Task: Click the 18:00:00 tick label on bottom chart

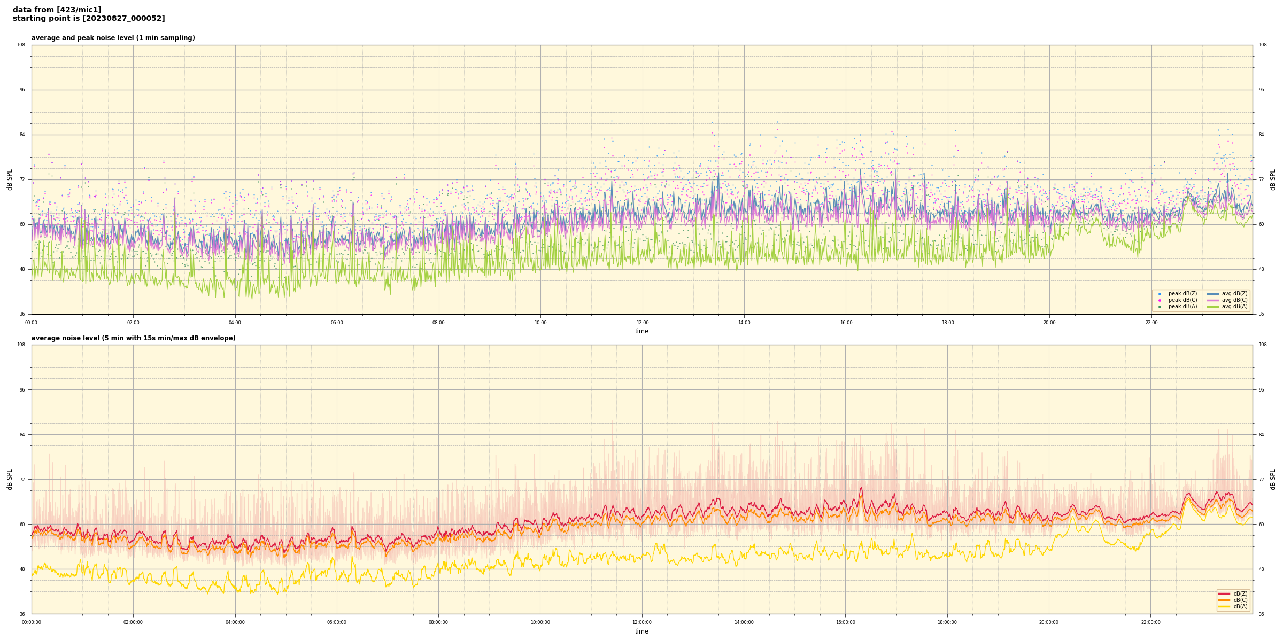Action: coord(947,622)
